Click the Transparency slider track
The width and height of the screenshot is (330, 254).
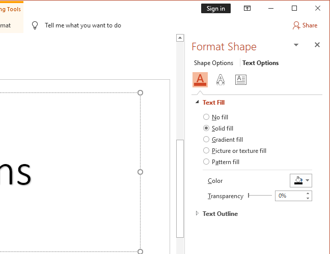260,196
